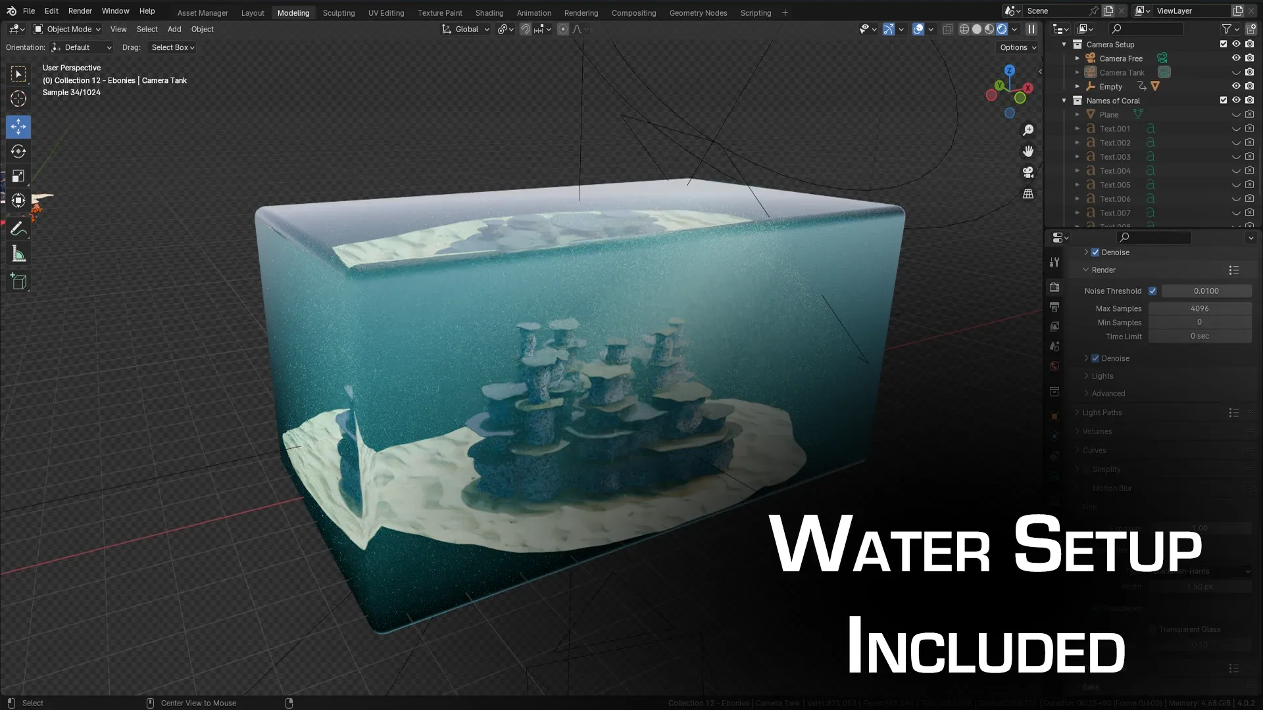Click the Animation workspace tab
The width and height of the screenshot is (1263, 710).
point(533,12)
